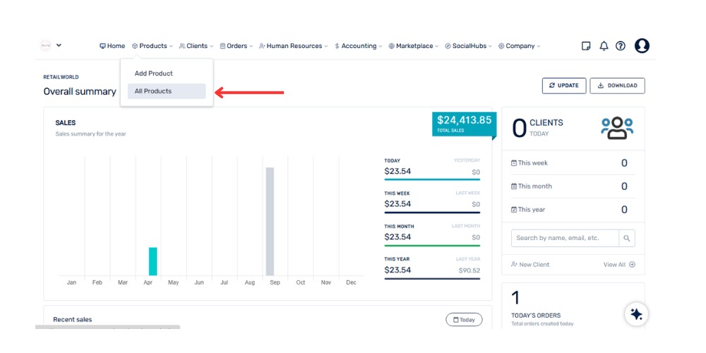Open the New Client link

[x=531, y=265]
